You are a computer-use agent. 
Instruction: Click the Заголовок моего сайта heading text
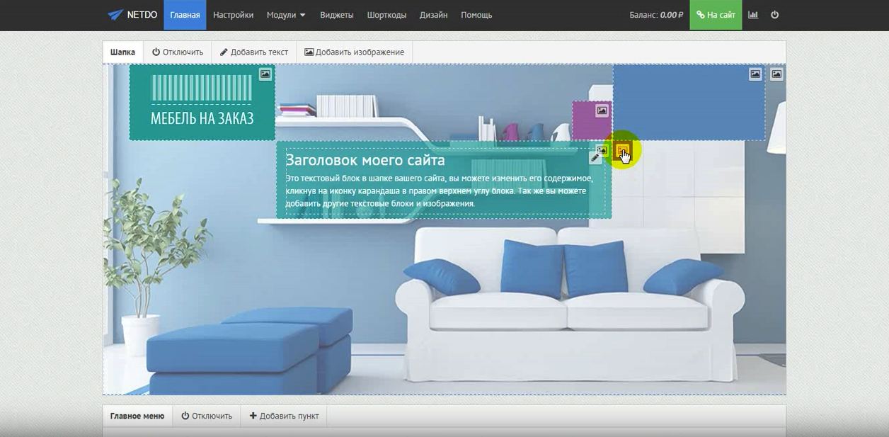click(365, 160)
